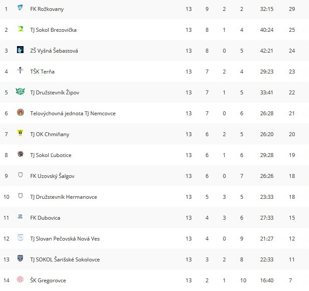Viewport: 309px width, 291px height.
Task: Open the TJ Sokol Ľubotice crest icon
Action: [20, 154]
